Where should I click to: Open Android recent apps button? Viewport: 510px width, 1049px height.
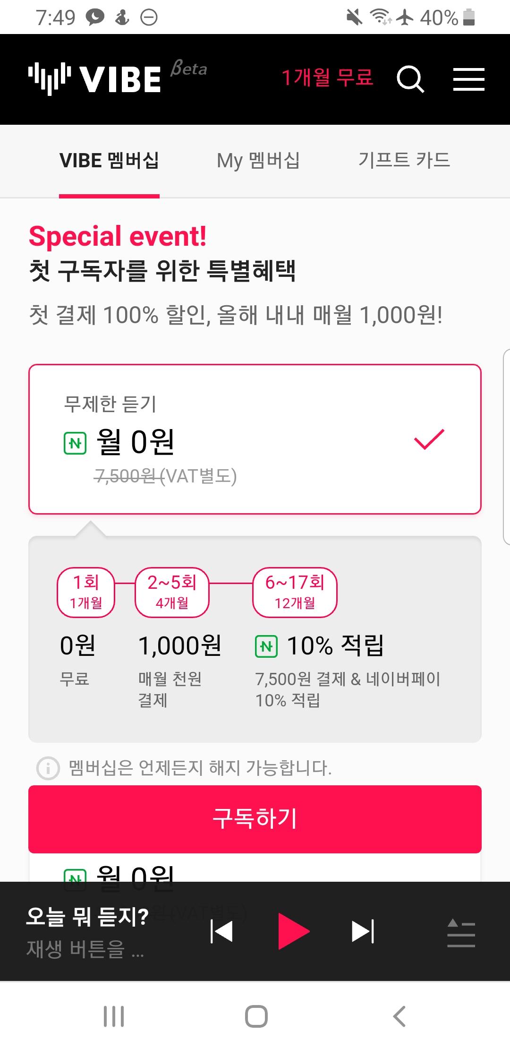coord(114,1016)
